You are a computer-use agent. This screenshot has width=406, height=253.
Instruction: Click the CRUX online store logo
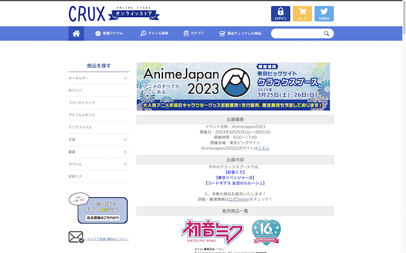coord(105,13)
